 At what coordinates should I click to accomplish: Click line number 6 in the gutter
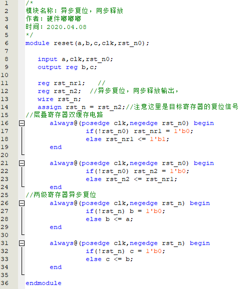point(7,43)
